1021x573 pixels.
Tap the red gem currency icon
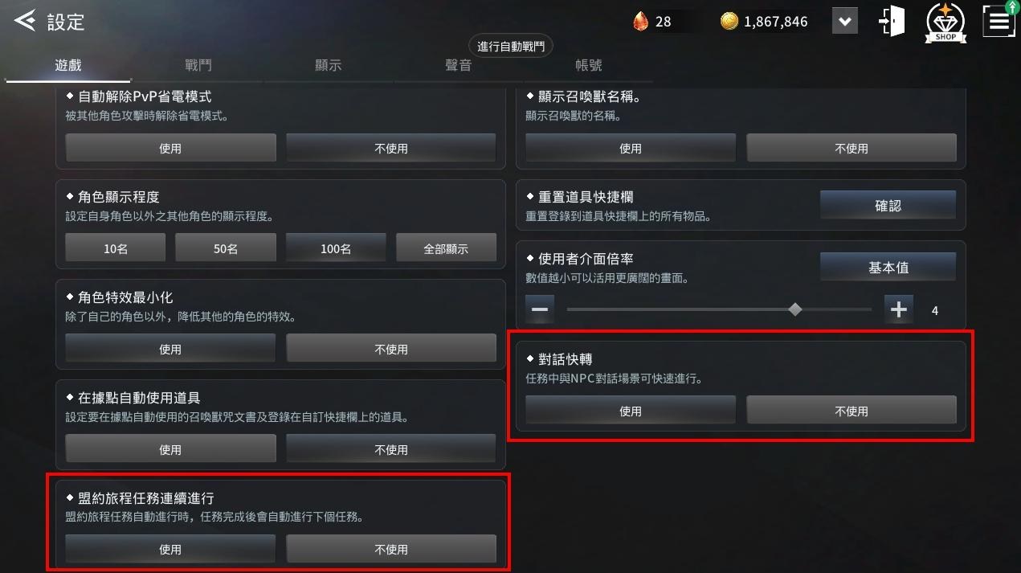pos(641,21)
